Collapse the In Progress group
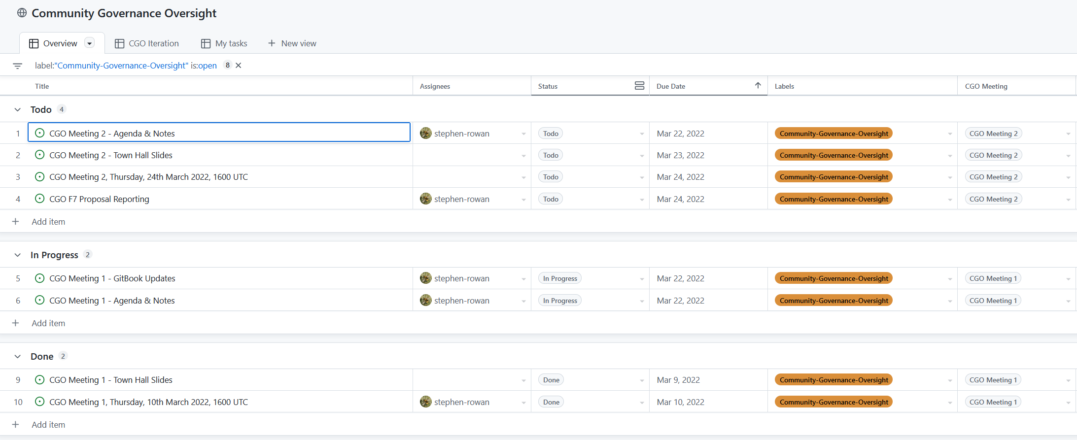The width and height of the screenshot is (1077, 440). [x=18, y=255]
